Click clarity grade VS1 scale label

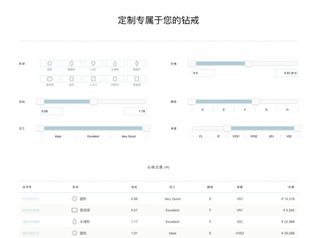(x=271, y=136)
